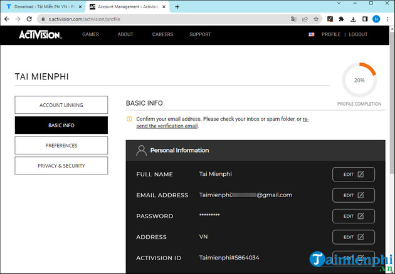Open the Chrome profile avatar N
This screenshot has height=274, width=395.
pyautogui.click(x=376, y=19)
